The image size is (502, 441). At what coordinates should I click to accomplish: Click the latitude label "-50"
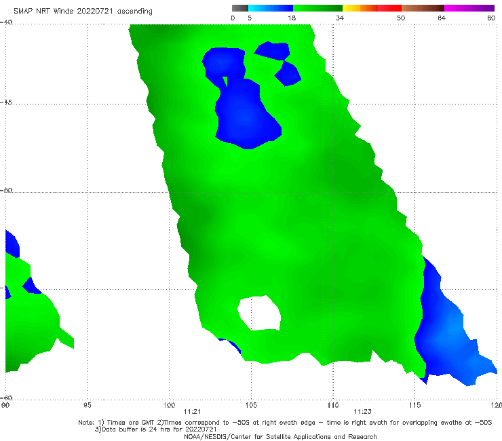tap(6, 191)
